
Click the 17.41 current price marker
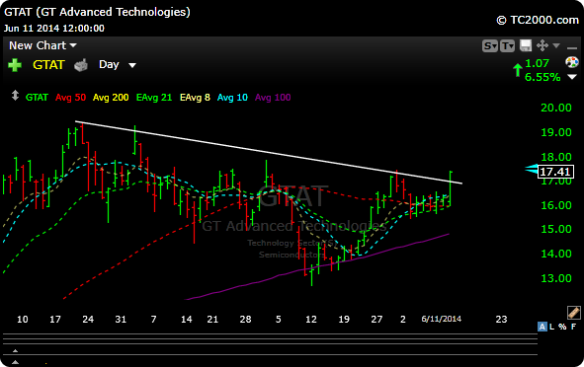(x=555, y=172)
